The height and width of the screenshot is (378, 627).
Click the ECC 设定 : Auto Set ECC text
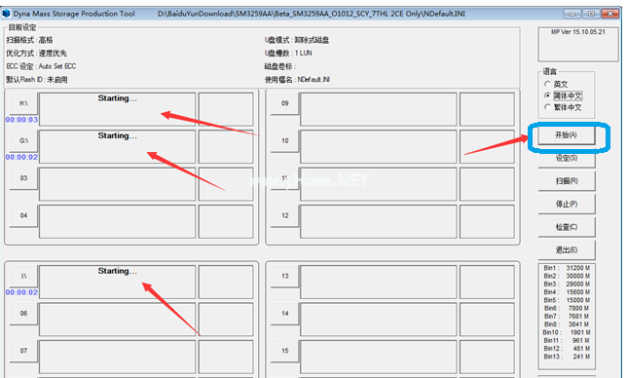click(41, 66)
